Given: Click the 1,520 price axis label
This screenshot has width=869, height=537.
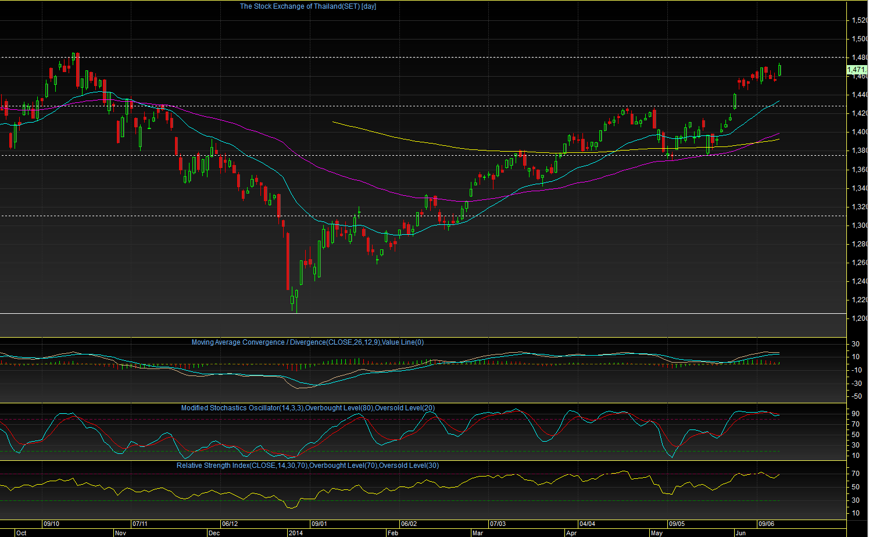Looking at the screenshot, I should pos(860,20).
